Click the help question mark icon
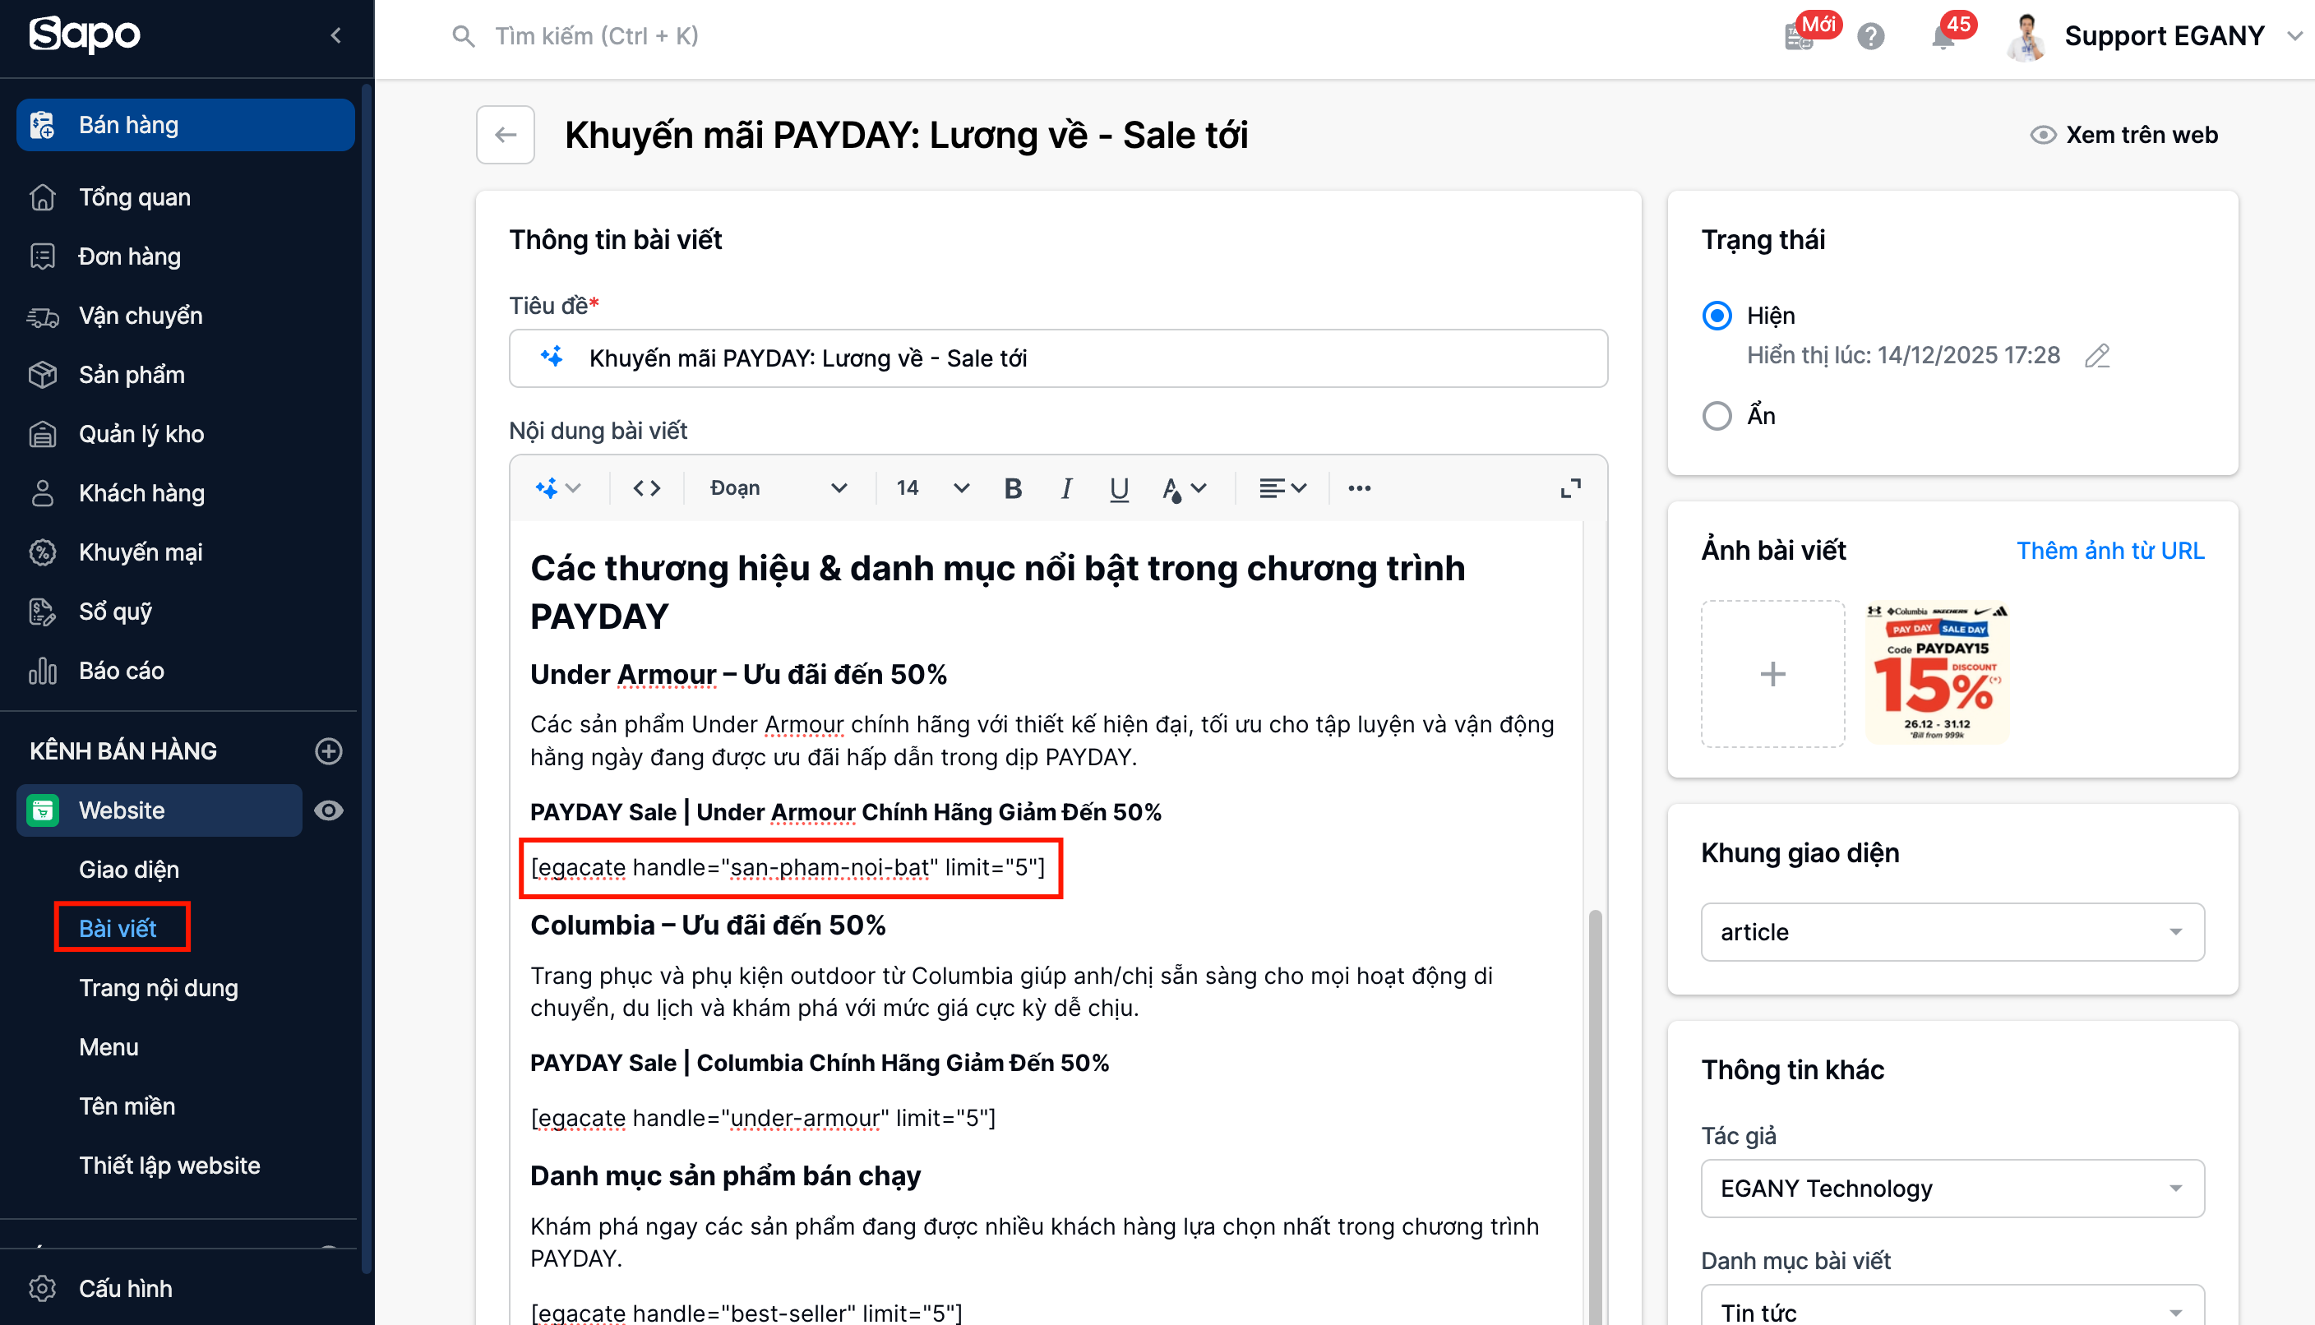Viewport: 2315px width, 1325px height. pos(1870,36)
